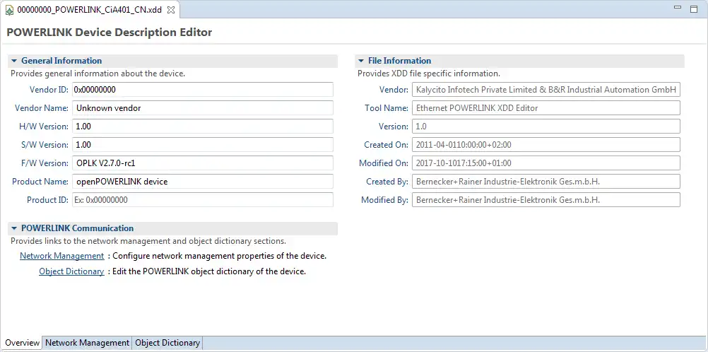
Task: Close the 00000000_POWERLINK_CiA401_CN.xdd tab
Action: pos(171,9)
